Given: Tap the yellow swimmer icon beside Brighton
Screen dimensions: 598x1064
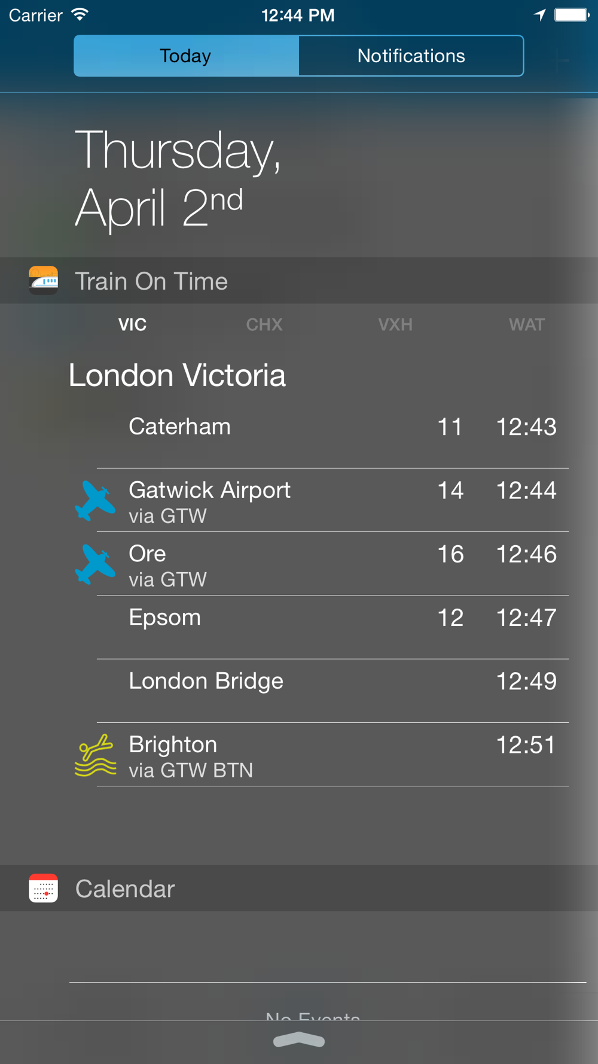Looking at the screenshot, I should pyautogui.click(x=95, y=755).
